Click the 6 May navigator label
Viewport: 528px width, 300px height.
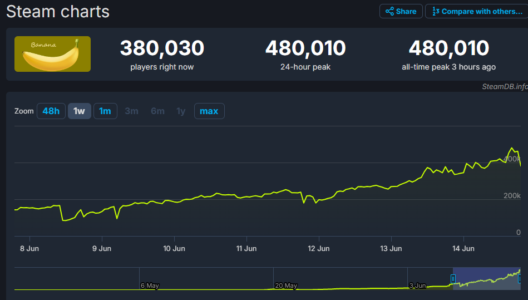click(150, 286)
